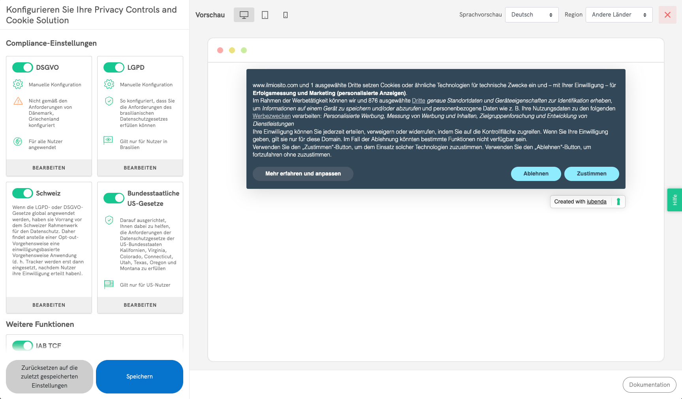Click the gear icon beside Manuelle Konfiguration under DSGVO
Screen dimensions: 682x399
[x=18, y=84]
